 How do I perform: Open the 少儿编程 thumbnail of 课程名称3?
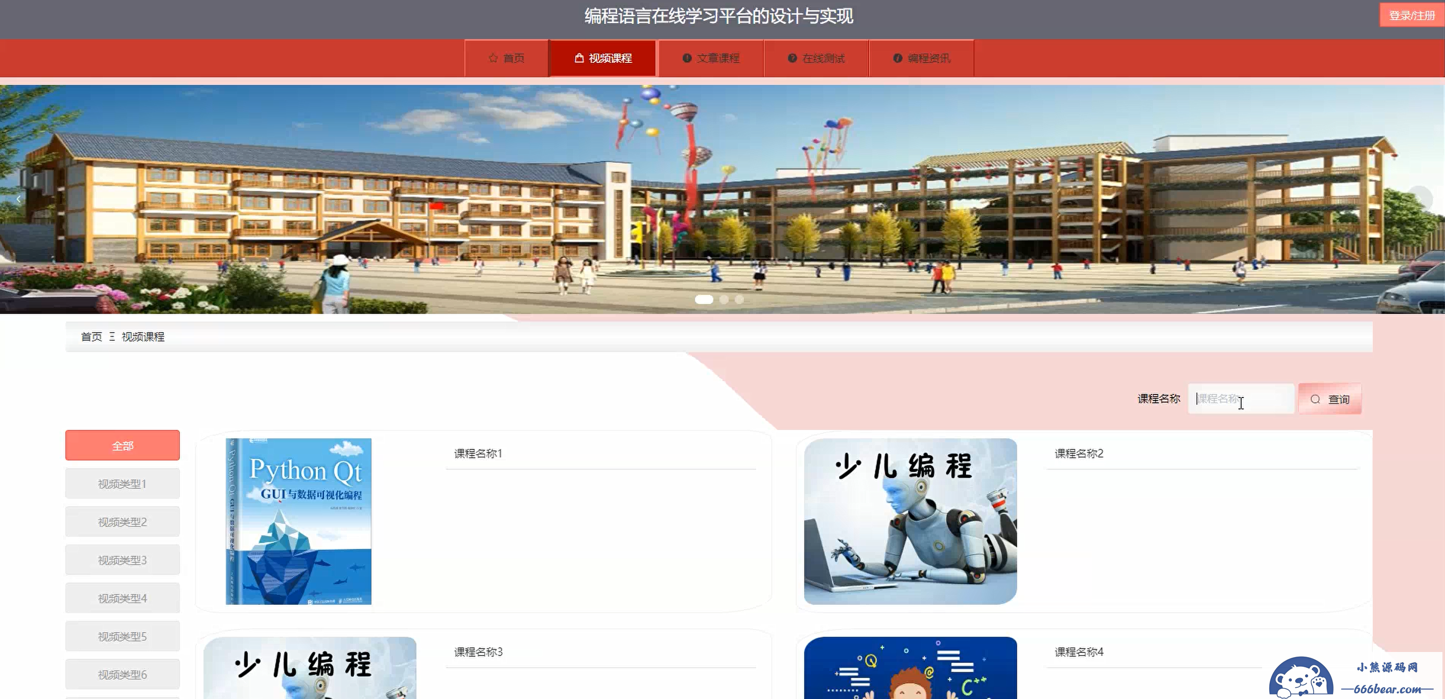(310, 668)
